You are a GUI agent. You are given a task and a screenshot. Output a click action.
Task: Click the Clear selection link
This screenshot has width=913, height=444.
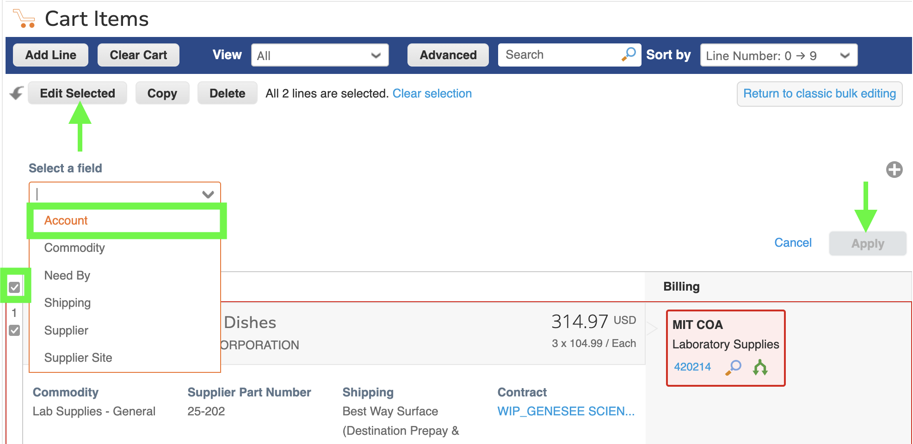click(x=432, y=93)
